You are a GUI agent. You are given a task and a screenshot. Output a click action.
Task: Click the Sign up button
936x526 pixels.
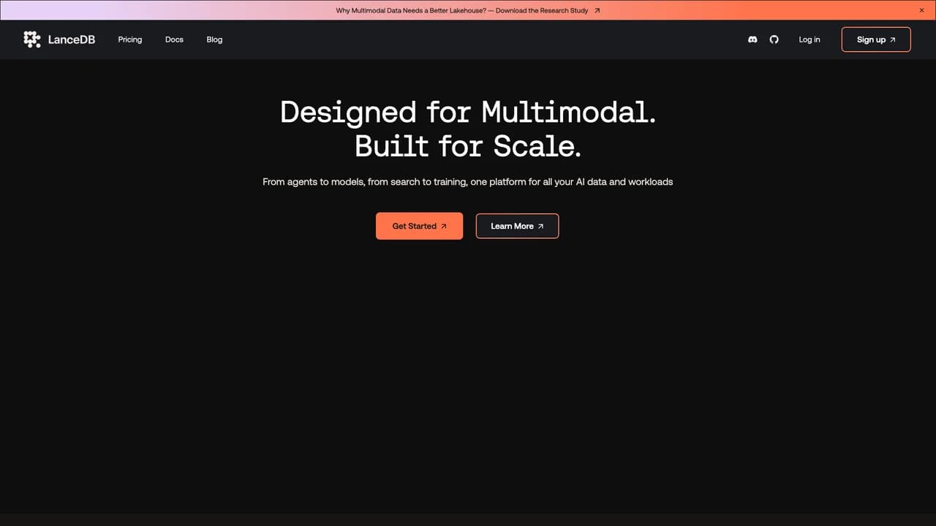pyautogui.click(x=876, y=39)
